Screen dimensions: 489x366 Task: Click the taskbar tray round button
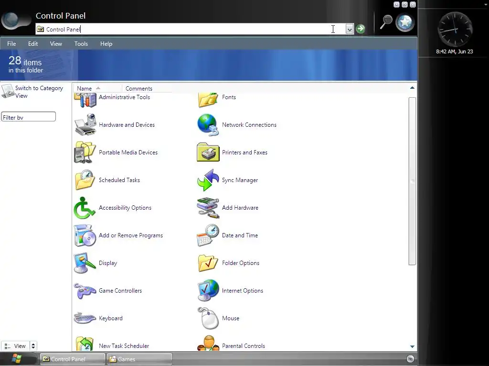coord(410,359)
